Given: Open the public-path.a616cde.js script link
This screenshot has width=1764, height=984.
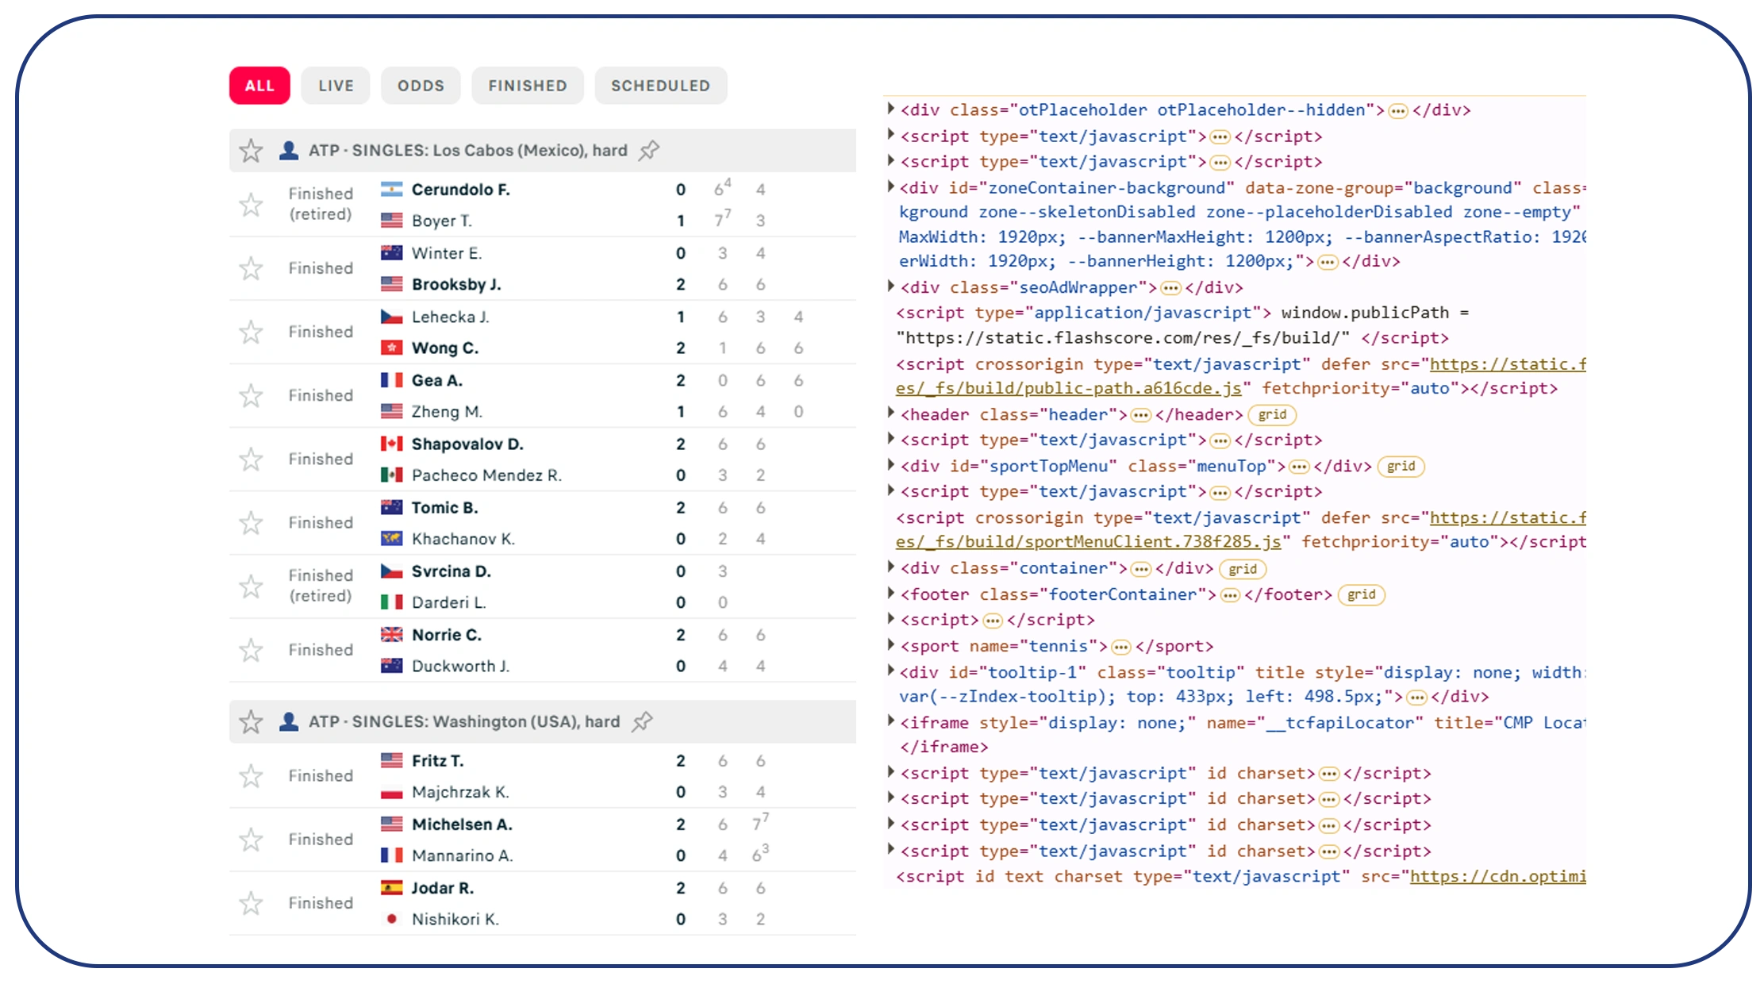Looking at the screenshot, I should pos(1068,388).
